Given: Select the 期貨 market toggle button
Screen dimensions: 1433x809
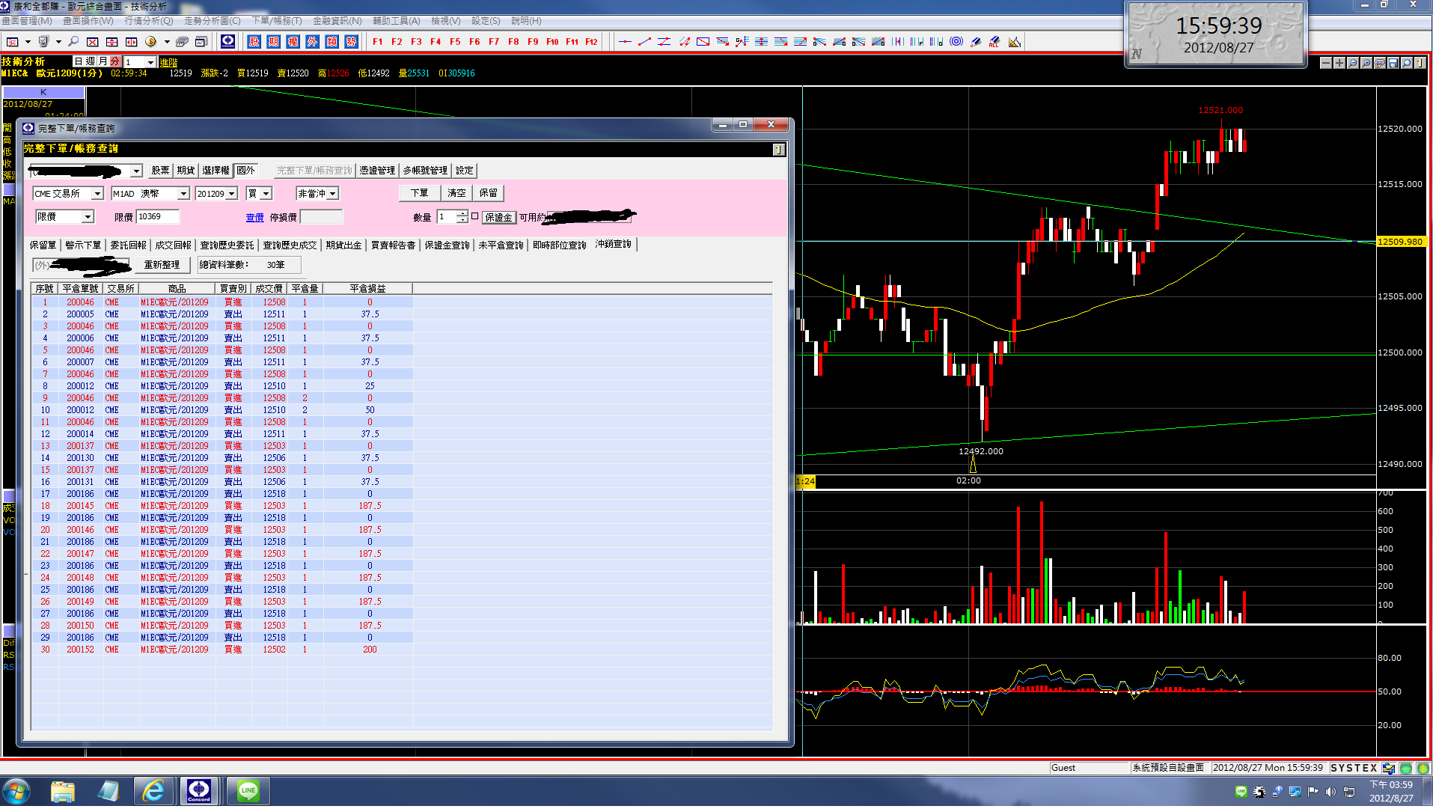Looking at the screenshot, I should click(186, 171).
